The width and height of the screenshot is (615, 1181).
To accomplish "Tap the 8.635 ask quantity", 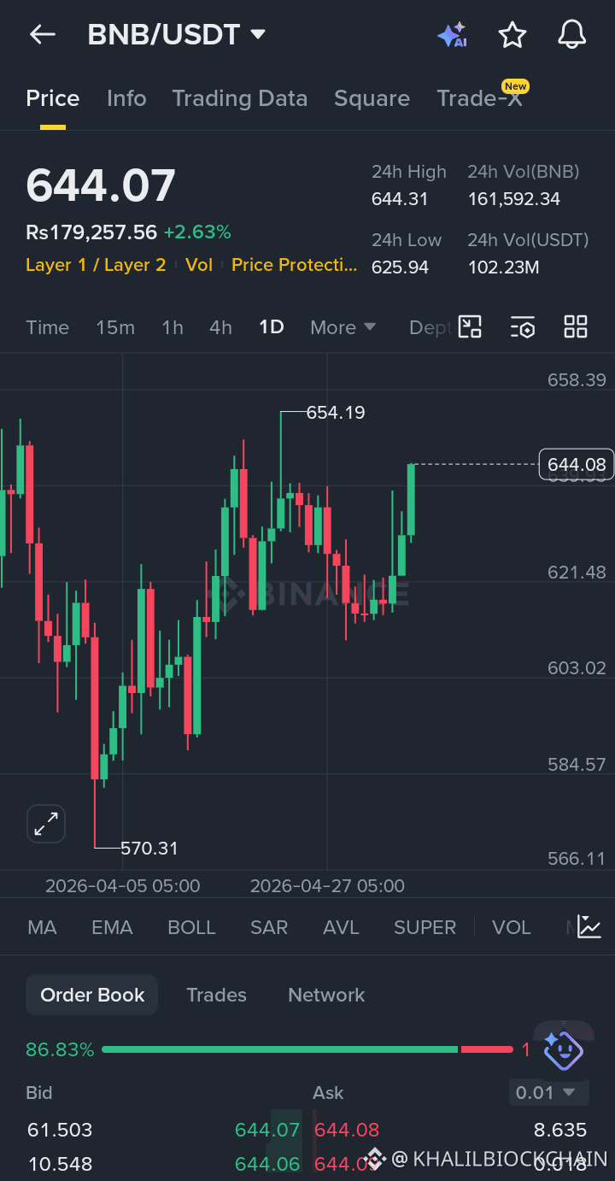I will [560, 1130].
